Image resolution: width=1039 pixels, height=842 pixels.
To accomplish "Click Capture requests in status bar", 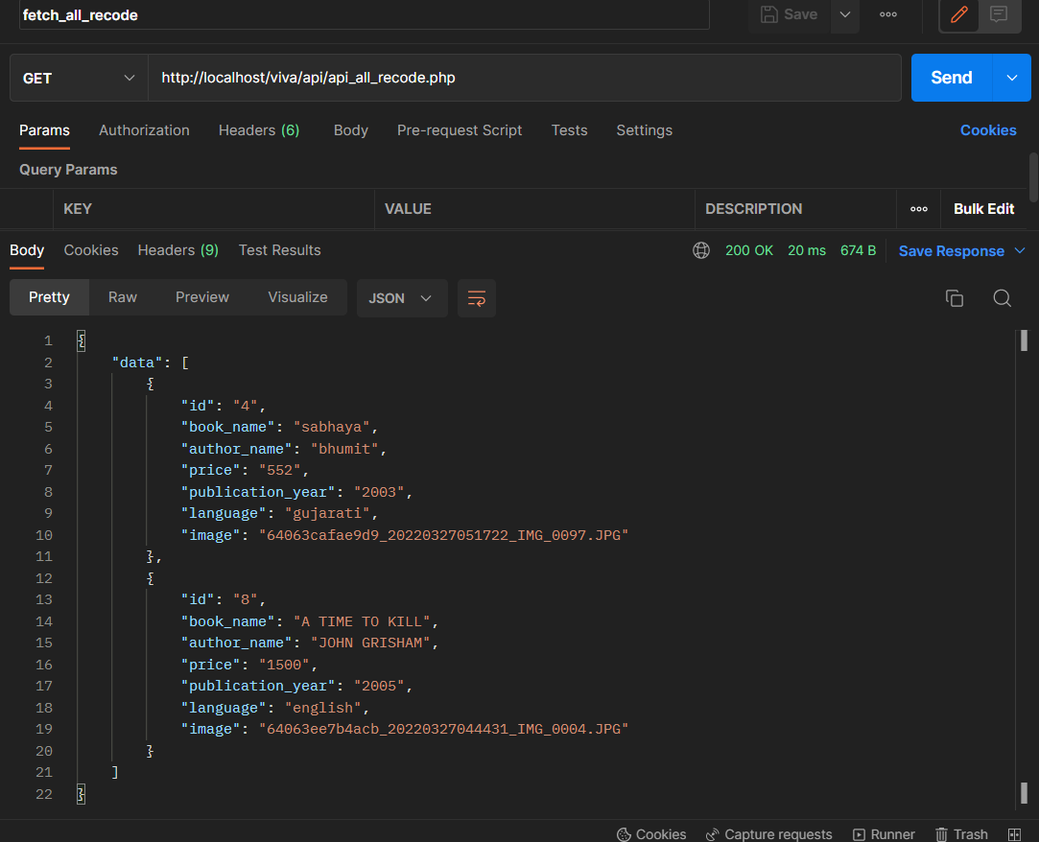I will [768, 834].
